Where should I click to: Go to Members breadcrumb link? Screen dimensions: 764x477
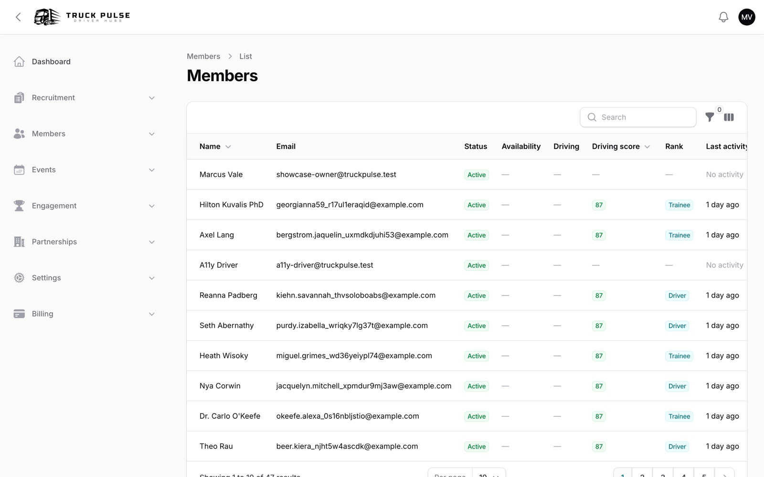coord(203,56)
